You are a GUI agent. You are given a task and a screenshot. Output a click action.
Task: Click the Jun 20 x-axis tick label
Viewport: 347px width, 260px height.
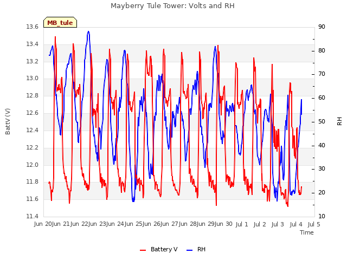43,224
